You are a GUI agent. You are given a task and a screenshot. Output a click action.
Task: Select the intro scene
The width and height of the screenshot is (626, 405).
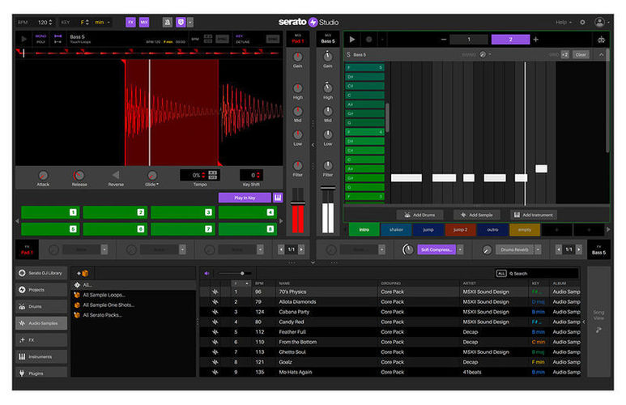point(364,230)
